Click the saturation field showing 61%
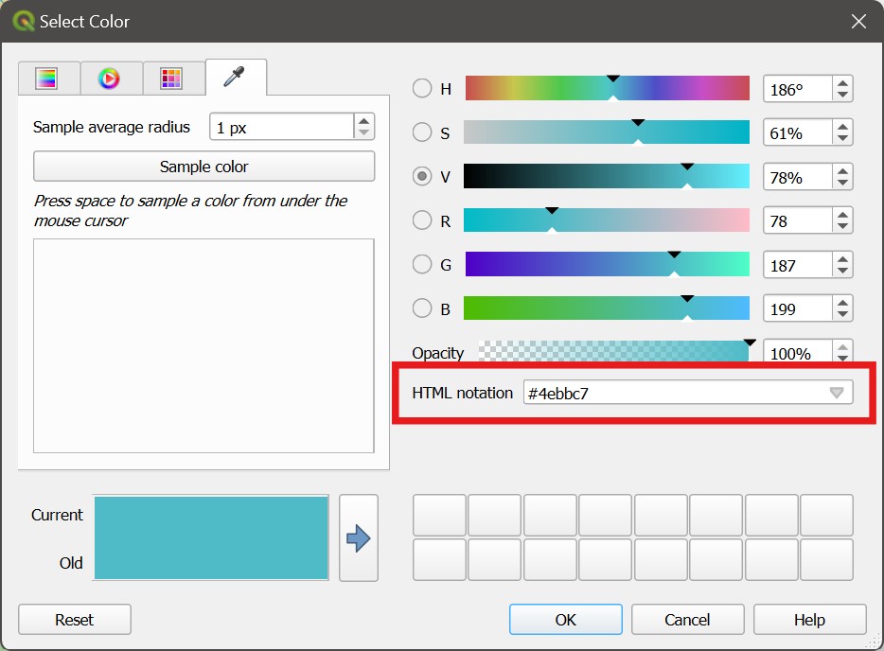Screen dimensions: 884x651 pos(797,133)
